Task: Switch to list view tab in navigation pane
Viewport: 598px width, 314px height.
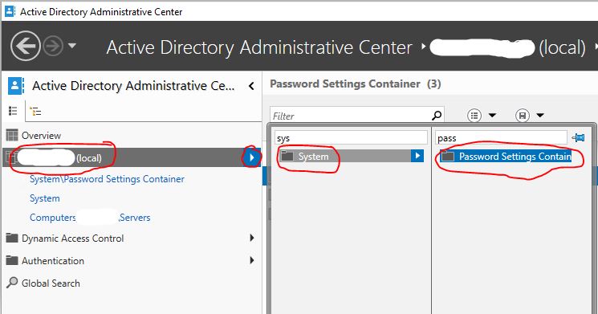Action: point(13,111)
